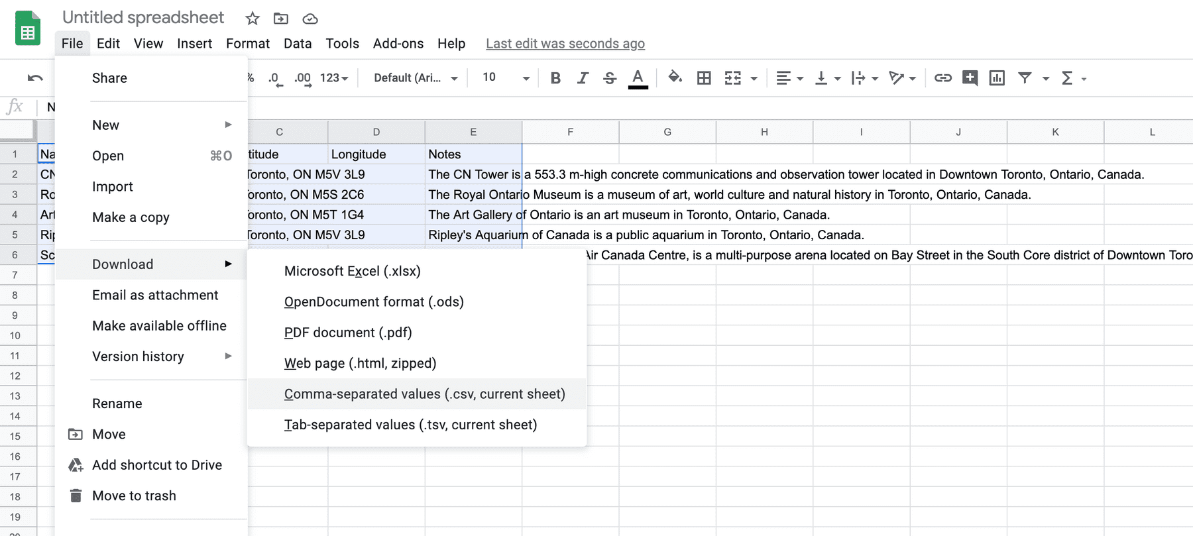This screenshot has height=536, width=1193.
Task: Choose Share in File menu
Action: 151,78
